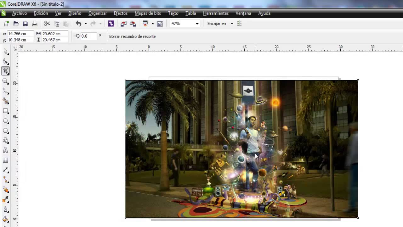Open the application launcher
The image size is (403, 227).
pyautogui.click(x=145, y=24)
